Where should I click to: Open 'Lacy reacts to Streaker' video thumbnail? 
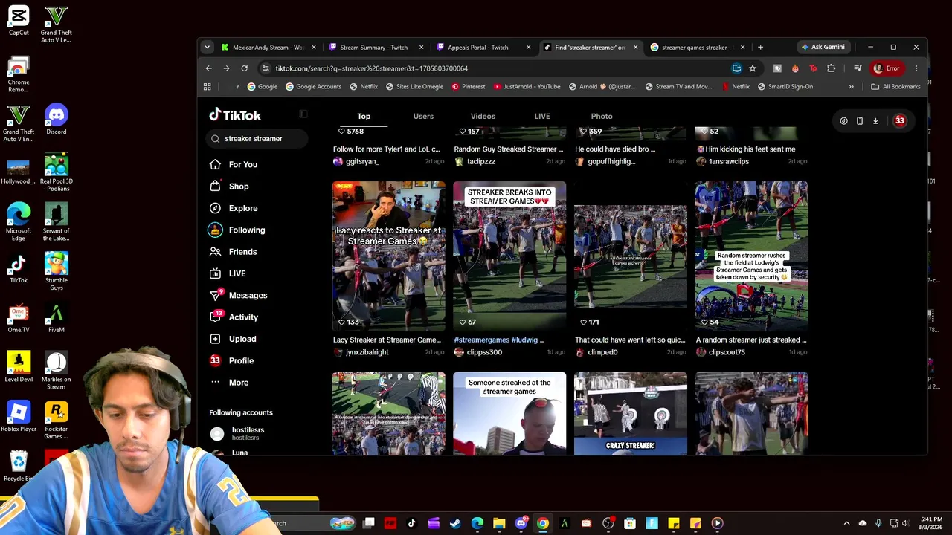pos(389,256)
